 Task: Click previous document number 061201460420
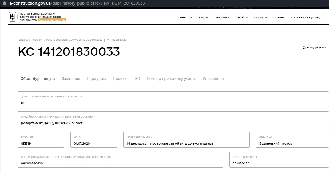coord(32,163)
